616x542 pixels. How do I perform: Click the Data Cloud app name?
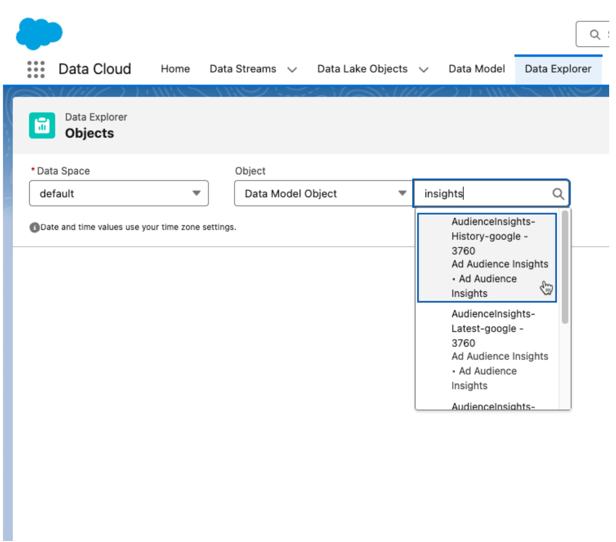tap(95, 69)
